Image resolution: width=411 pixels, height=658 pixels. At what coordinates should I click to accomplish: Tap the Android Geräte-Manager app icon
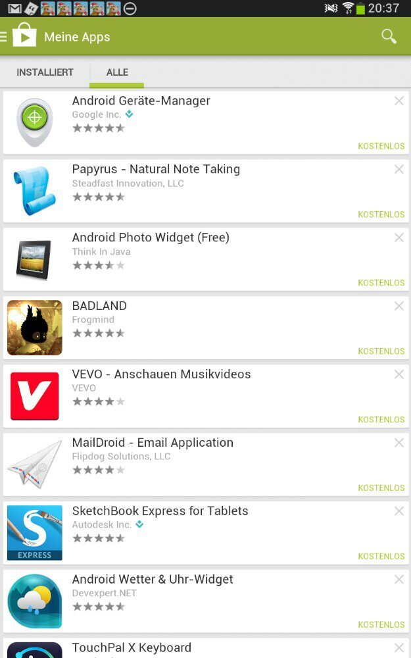34,122
